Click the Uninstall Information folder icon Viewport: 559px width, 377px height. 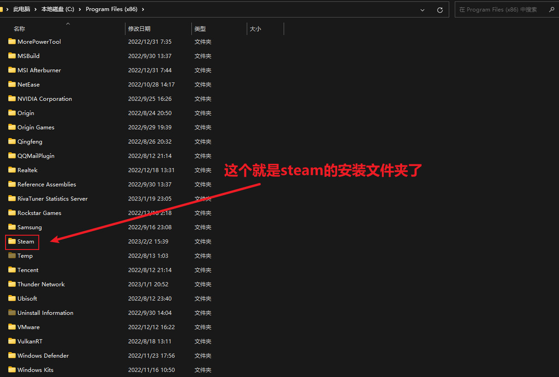pyautogui.click(x=12, y=312)
